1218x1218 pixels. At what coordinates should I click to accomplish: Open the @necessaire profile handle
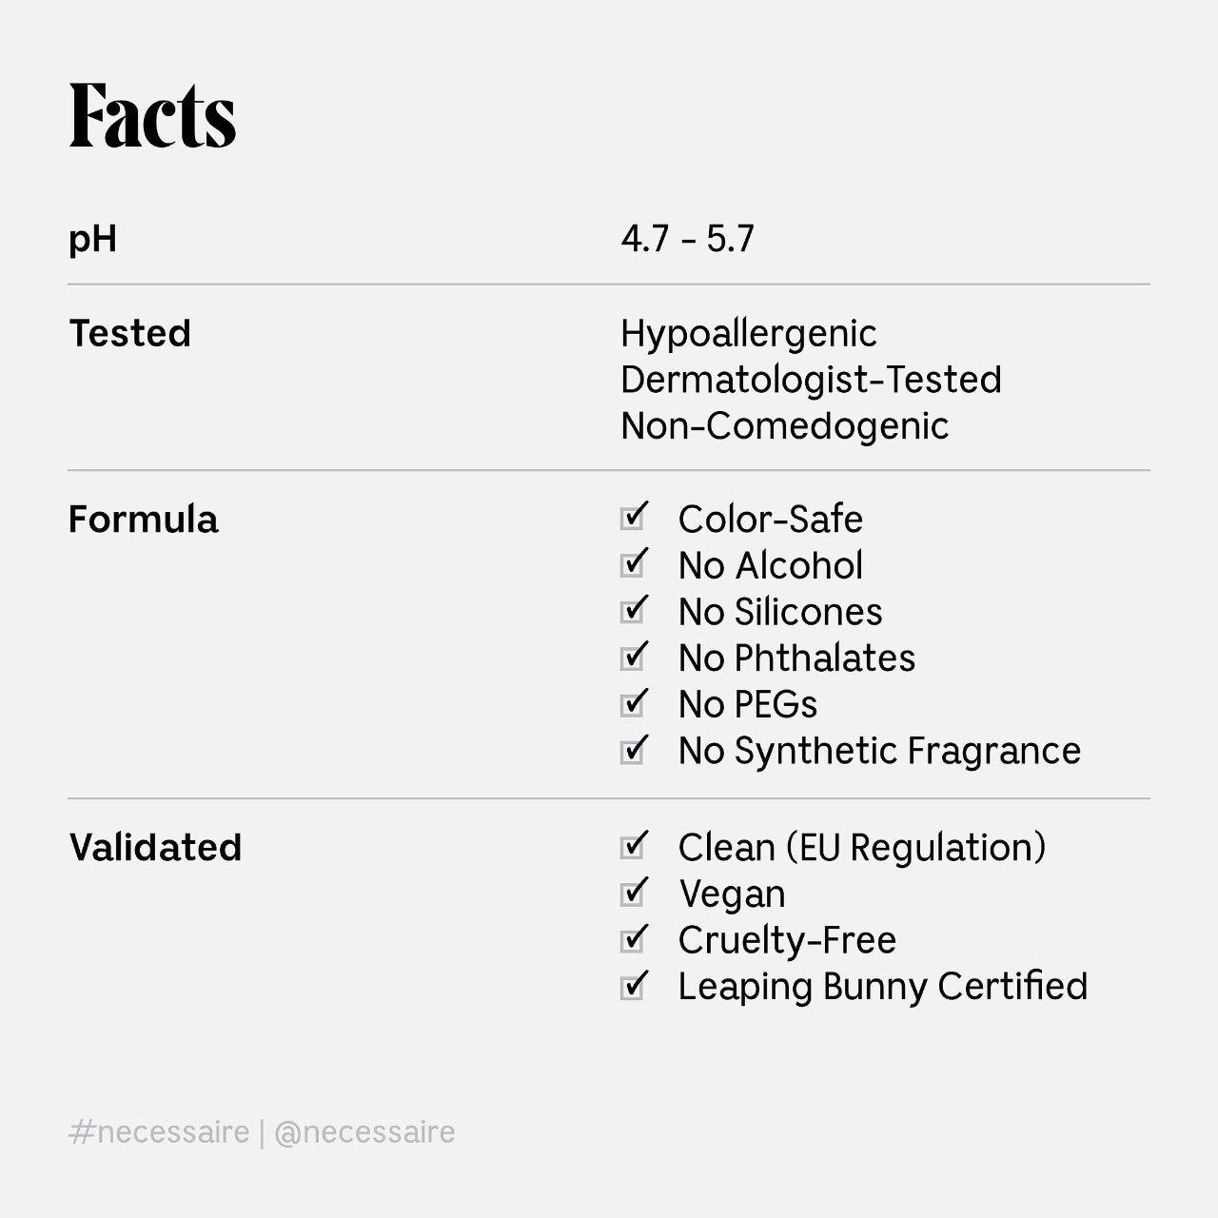364,1132
